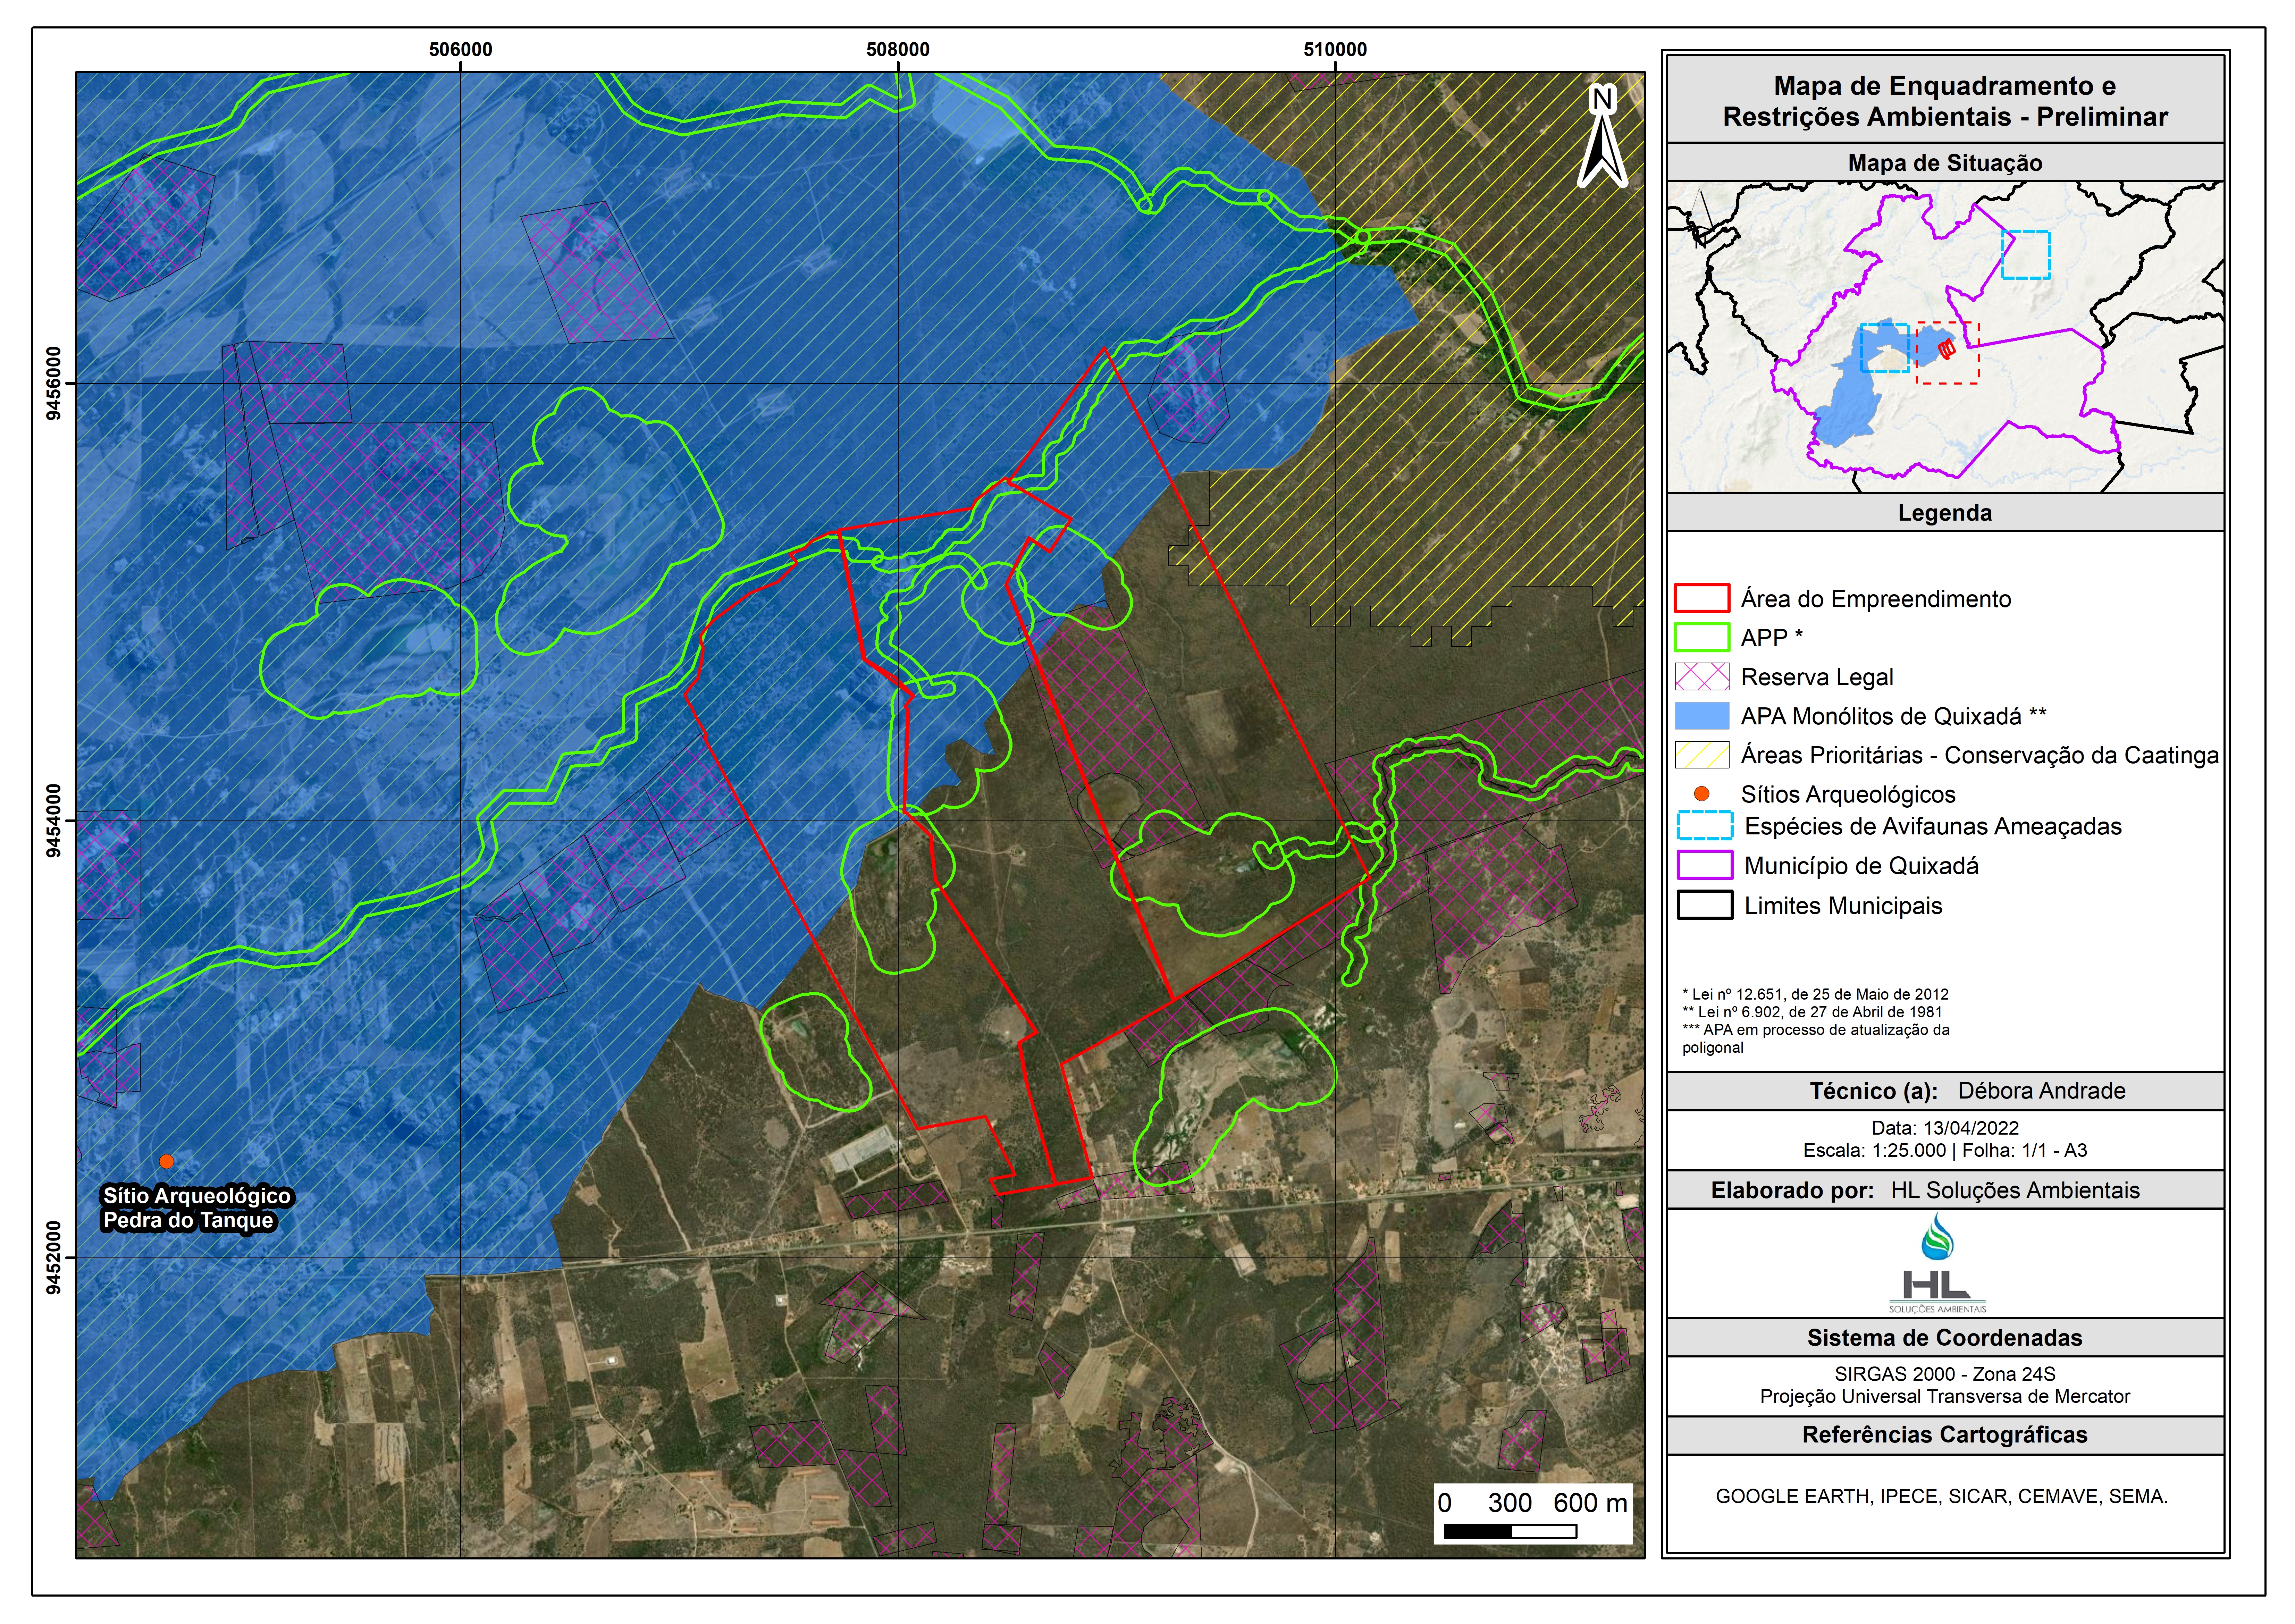Click the scale bar graphic

click(1511, 1531)
